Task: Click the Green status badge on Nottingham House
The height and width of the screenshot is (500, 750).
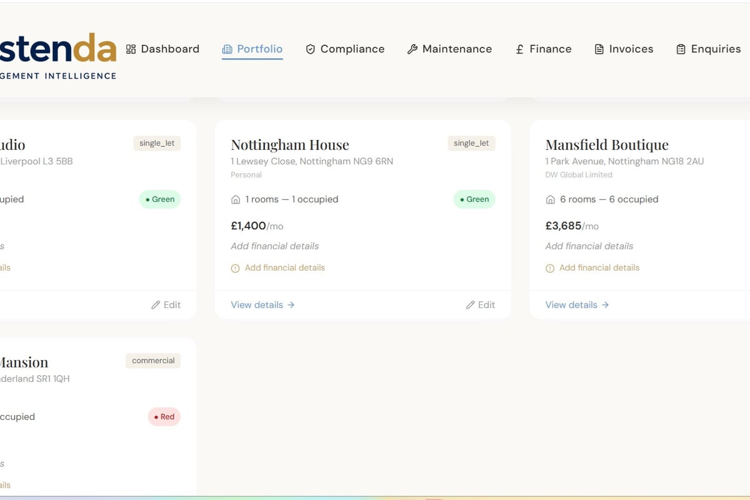Action: [x=474, y=199]
